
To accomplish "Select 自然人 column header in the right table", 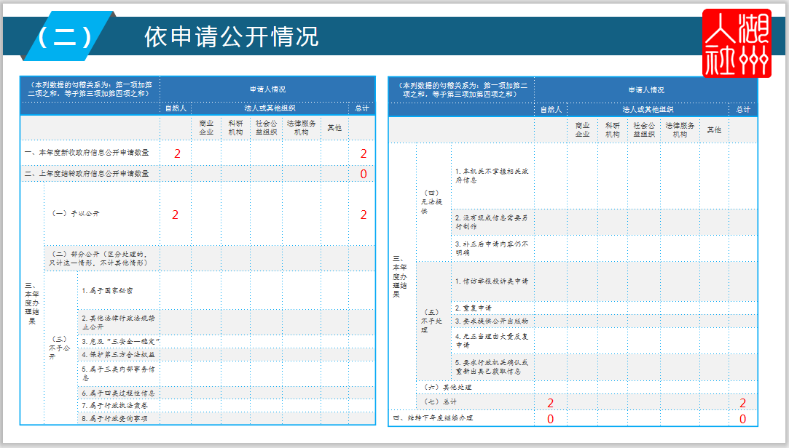I will (x=551, y=110).
